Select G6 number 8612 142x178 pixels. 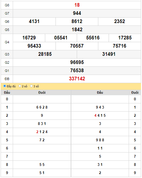pyautogui.click(x=77, y=22)
